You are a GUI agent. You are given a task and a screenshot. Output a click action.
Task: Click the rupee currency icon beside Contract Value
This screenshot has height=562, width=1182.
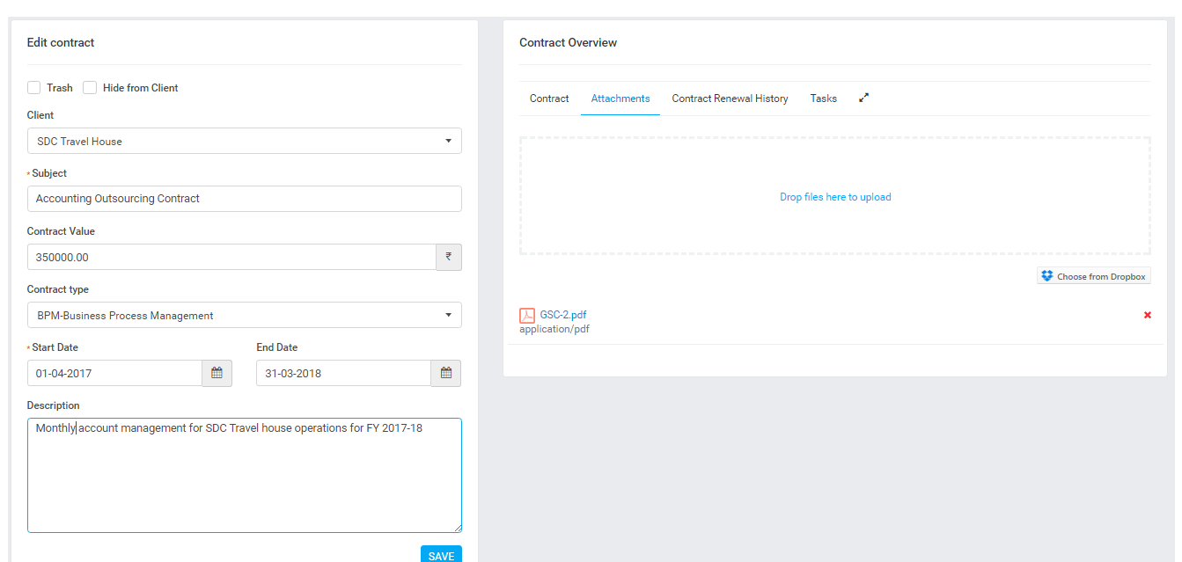coord(448,257)
